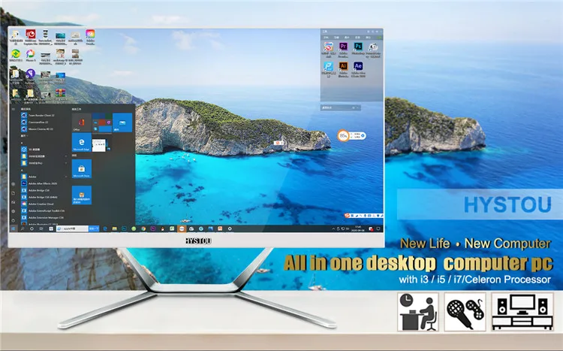Open Start menu hamburger at top left

click(x=14, y=109)
